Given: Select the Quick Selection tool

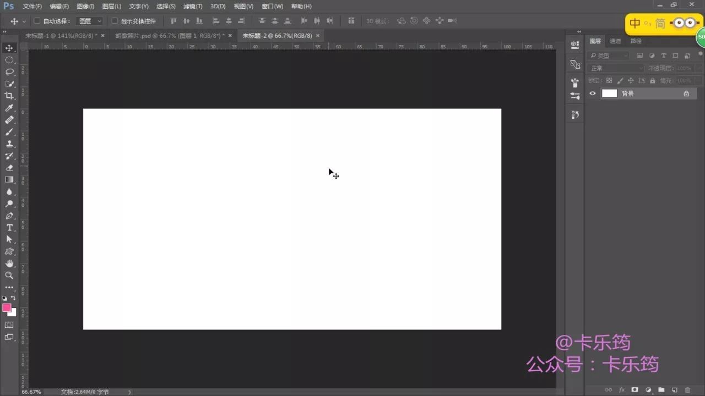Looking at the screenshot, I should pyautogui.click(x=9, y=84).
